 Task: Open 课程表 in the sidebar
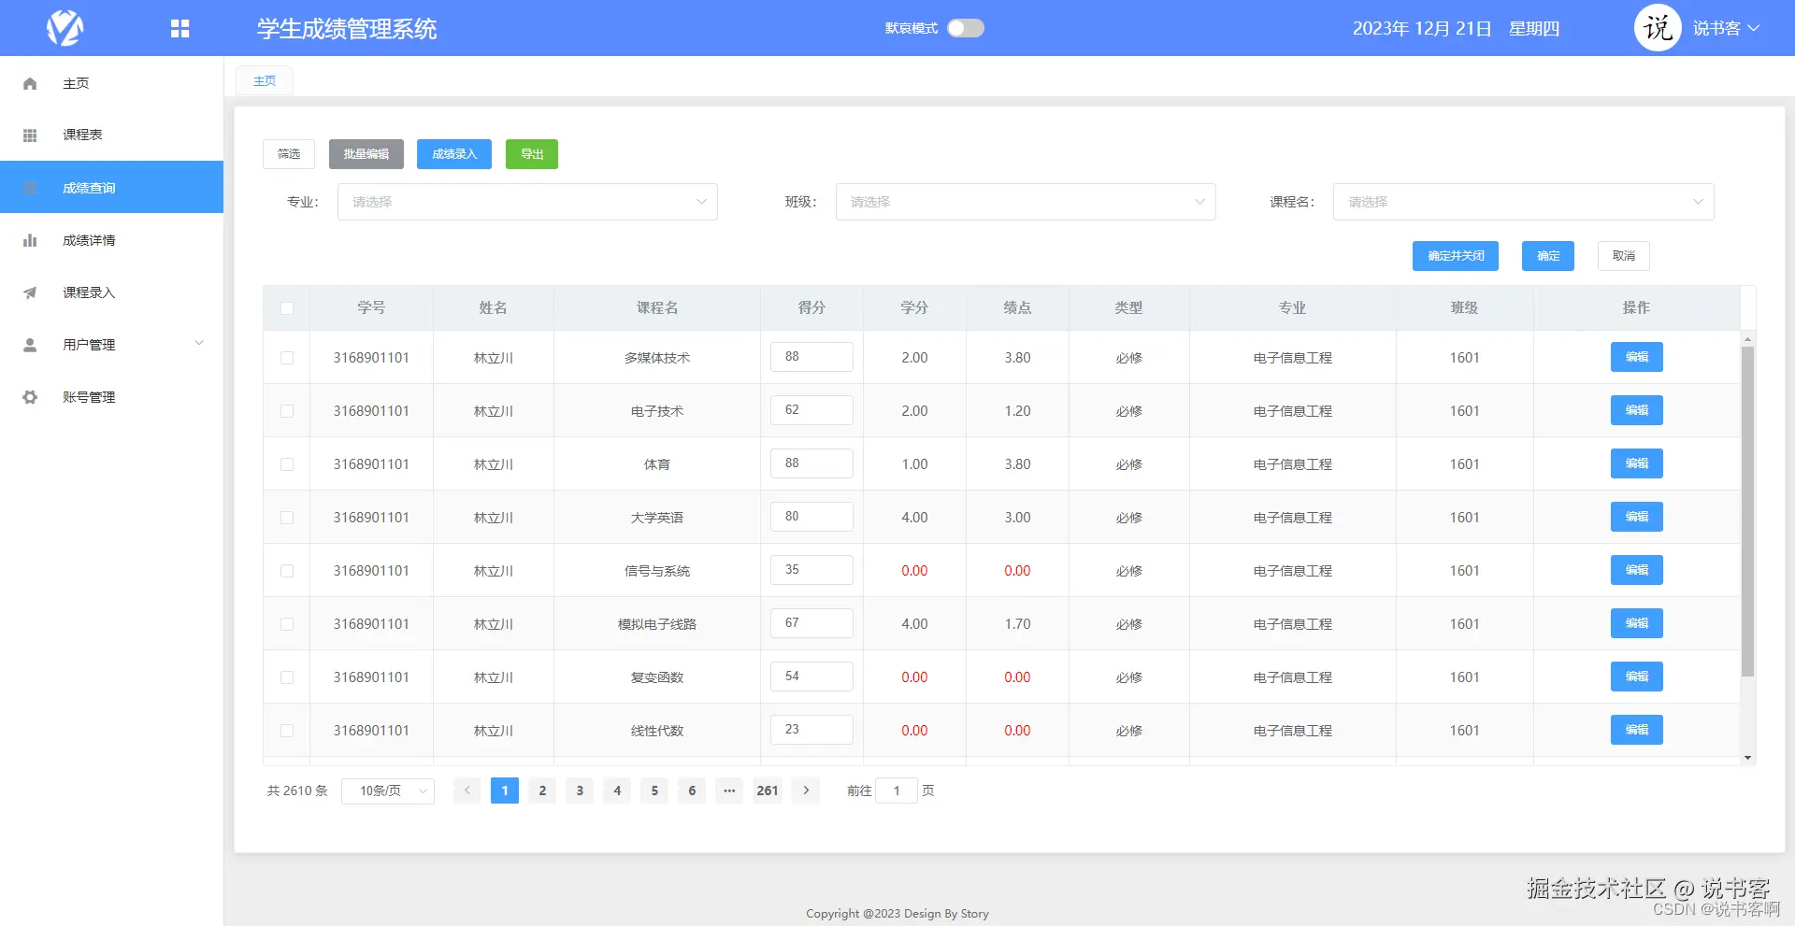pyautogui.click(x=112, y=135)
